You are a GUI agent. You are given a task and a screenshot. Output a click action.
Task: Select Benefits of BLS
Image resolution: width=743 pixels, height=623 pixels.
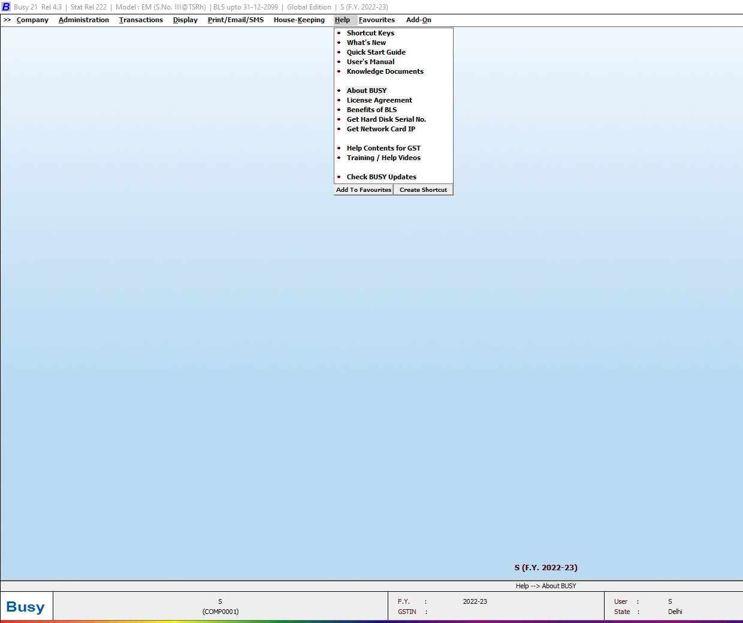tap(371, 110)
